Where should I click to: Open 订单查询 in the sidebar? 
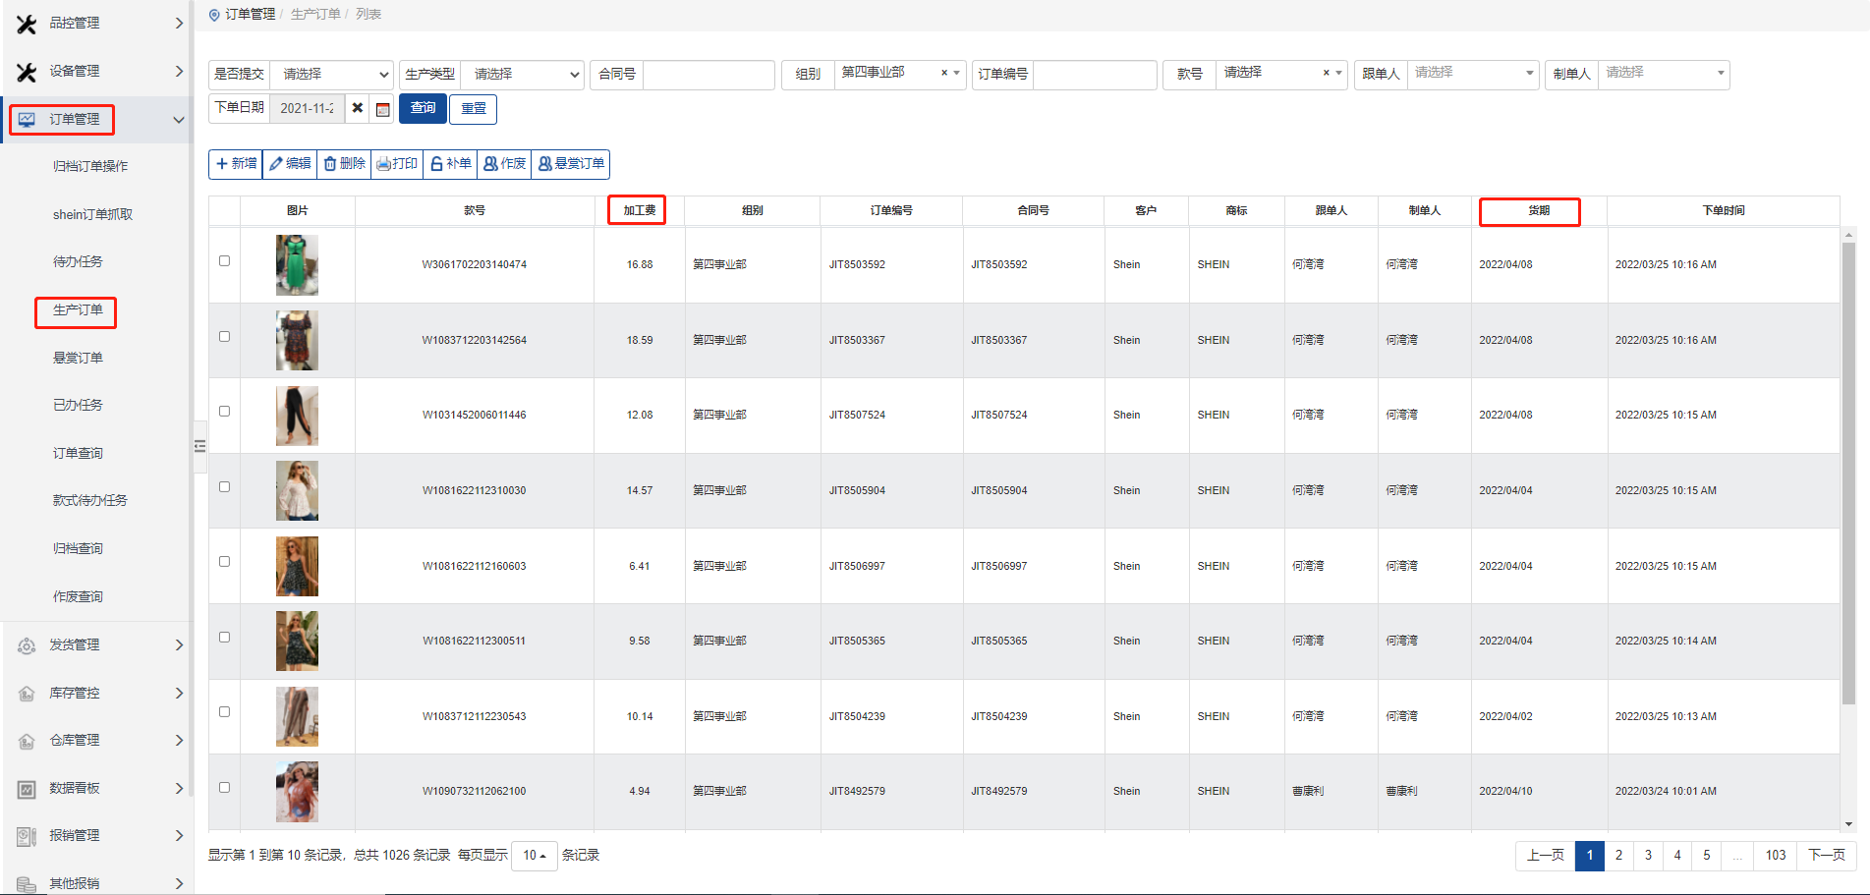(x=78, y=453)
